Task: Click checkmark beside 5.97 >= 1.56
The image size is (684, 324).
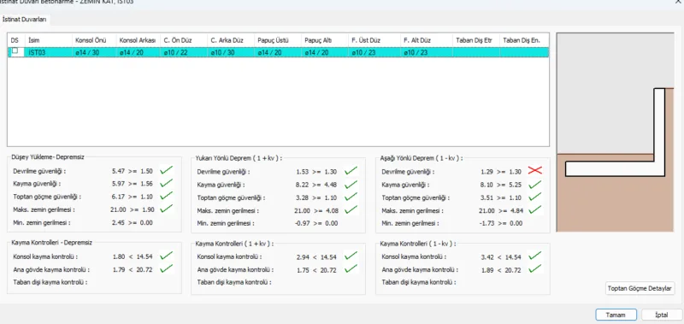Action: [166, 183]
